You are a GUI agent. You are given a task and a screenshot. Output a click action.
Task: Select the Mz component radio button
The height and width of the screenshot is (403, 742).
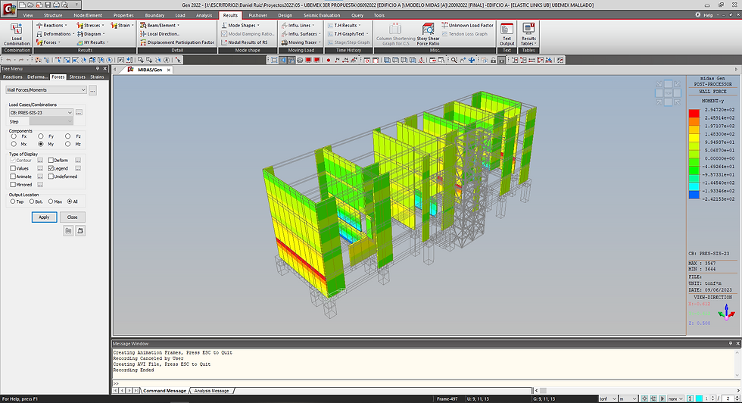click(68, 144)
